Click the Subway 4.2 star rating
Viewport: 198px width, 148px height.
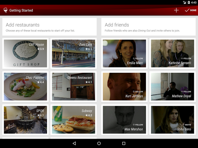[x=89, y=115]
